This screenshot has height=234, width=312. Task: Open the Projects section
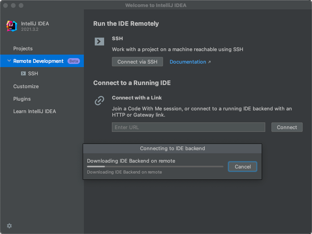(23, 48)
